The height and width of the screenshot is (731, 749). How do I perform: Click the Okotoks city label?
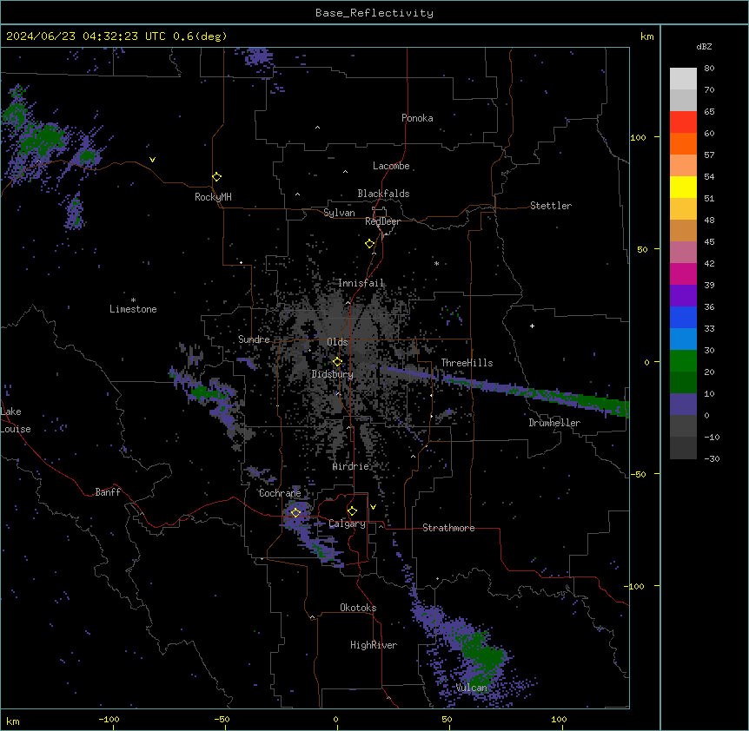point(358,608)
